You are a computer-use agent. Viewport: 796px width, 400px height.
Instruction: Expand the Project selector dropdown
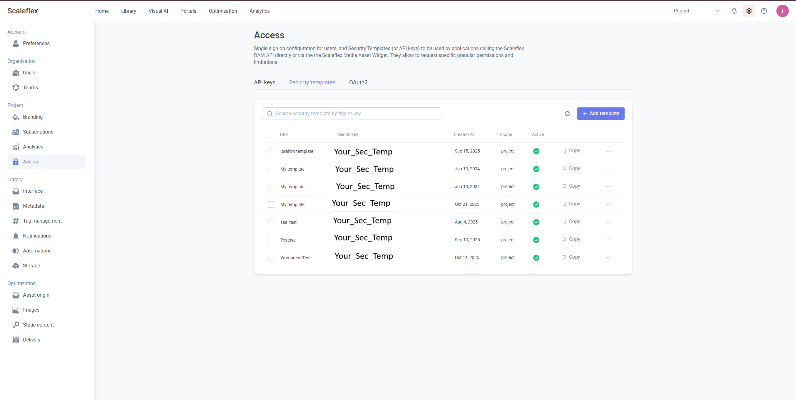pos(717,11)
